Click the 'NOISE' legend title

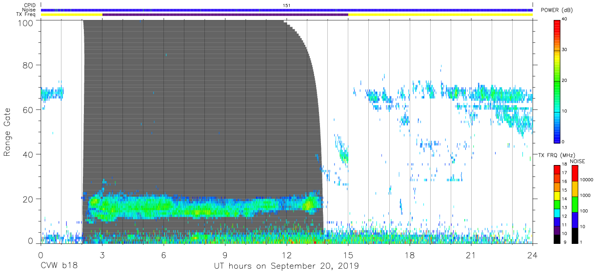point(578,161)
